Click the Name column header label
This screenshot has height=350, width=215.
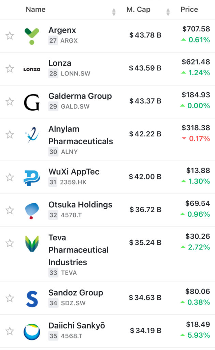(x=35, y=10)
